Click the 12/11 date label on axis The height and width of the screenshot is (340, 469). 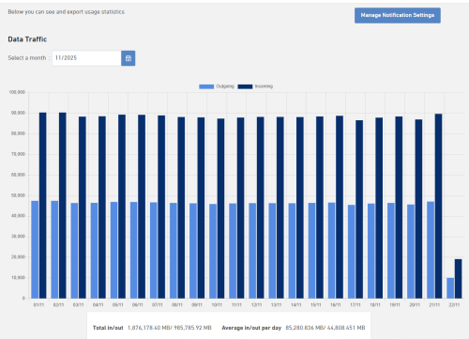256,304
